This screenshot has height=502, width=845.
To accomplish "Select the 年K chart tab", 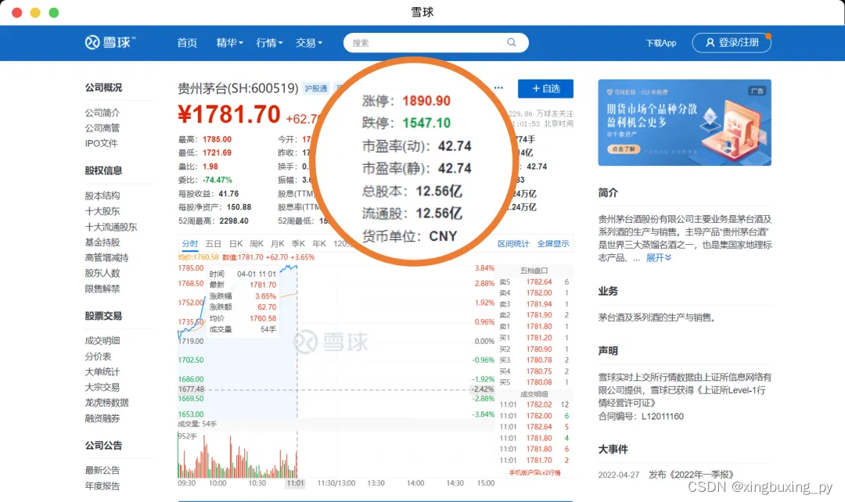I will 319,243.
